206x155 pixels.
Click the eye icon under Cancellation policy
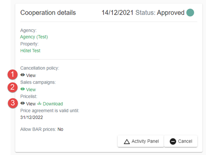[22, 75]
